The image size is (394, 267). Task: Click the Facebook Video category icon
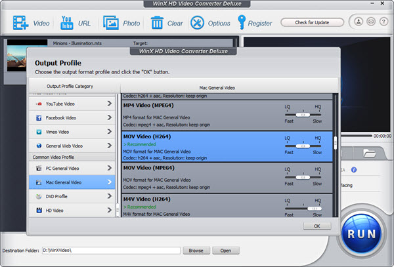pos(39,118)
